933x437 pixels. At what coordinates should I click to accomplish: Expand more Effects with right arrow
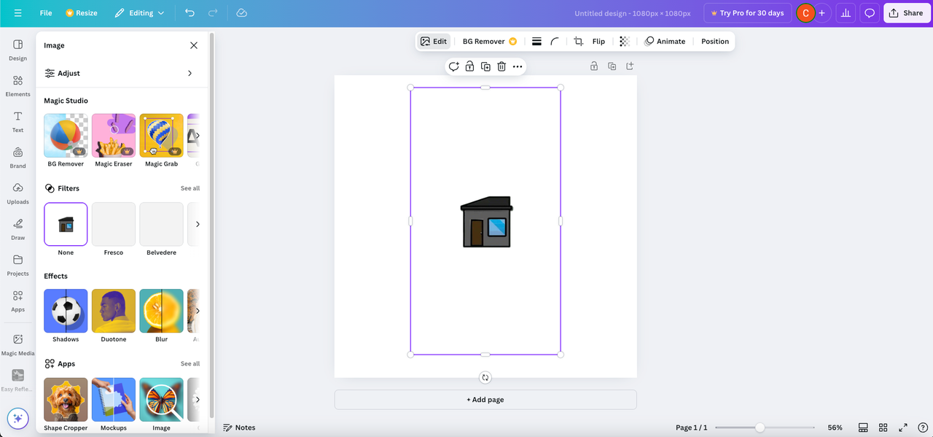(197, 311)
